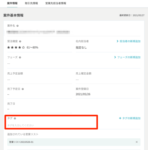Set rating to the fifth empty star
This screenshot has height=150, width=148.
23,47
